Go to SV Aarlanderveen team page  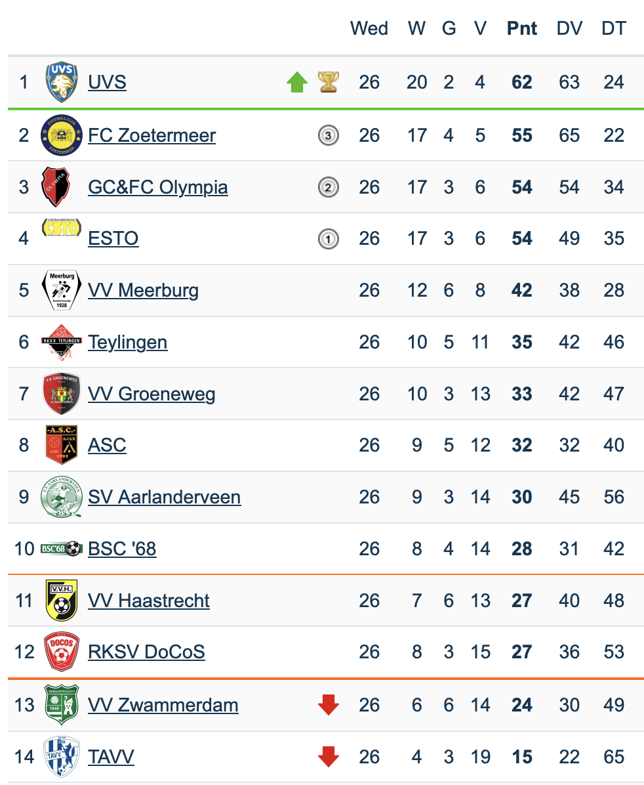(164, 497)
